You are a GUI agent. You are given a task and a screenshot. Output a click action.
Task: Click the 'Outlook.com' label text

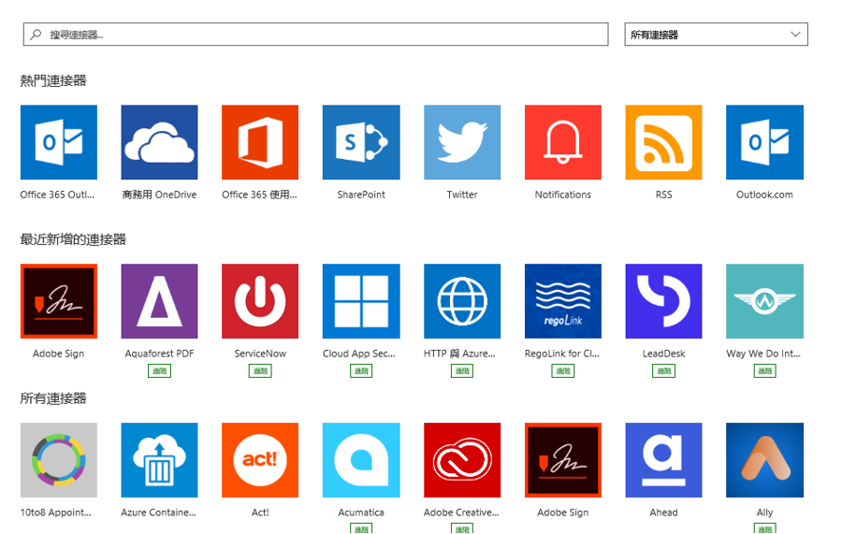(x=764, y=195)
